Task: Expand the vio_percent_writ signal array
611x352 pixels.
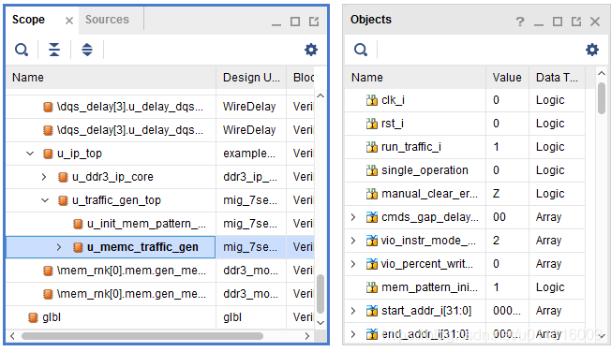Action: (353, 264)
